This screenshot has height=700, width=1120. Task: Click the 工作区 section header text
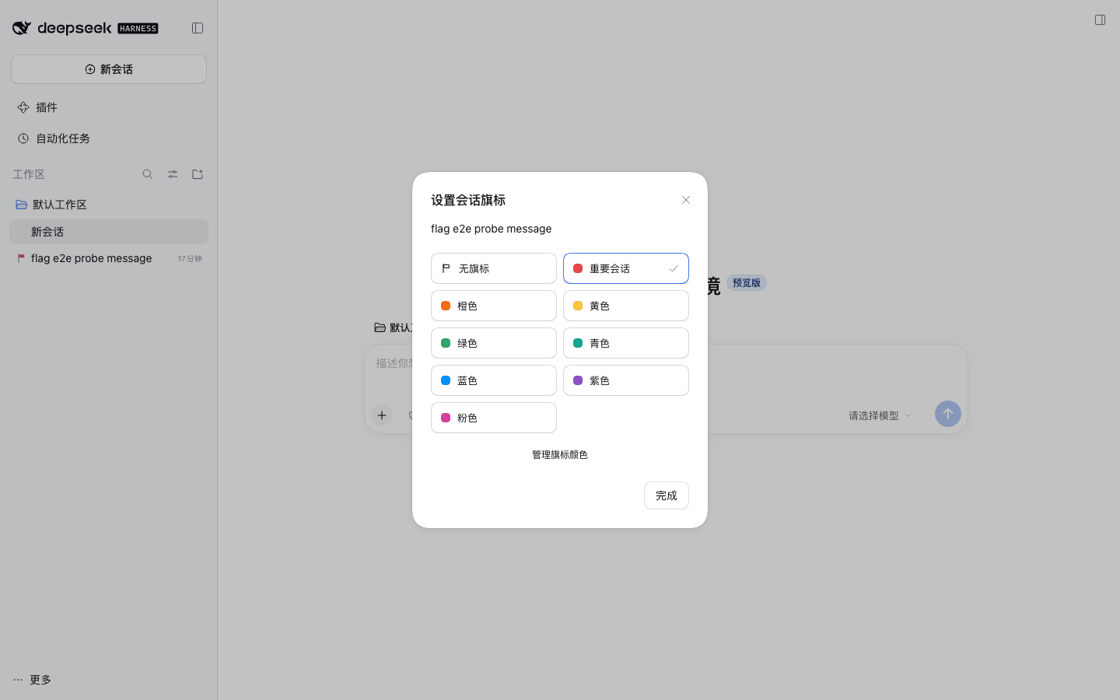click(29, 174)
